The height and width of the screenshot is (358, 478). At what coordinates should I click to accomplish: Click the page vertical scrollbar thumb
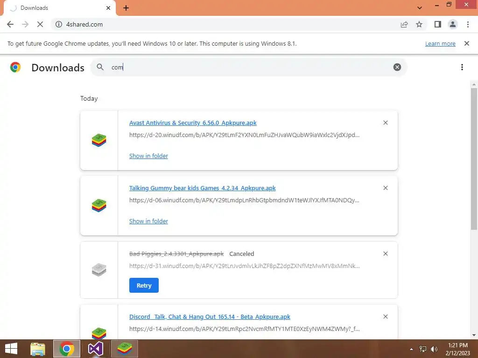[x=474, y=159]
